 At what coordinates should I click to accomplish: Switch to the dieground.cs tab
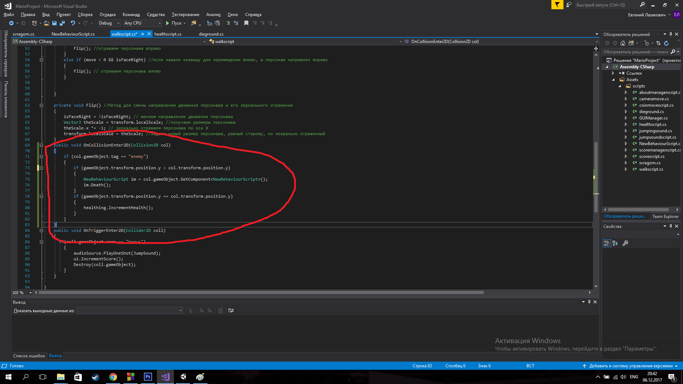pyautogui.click(x=211, y=34)
